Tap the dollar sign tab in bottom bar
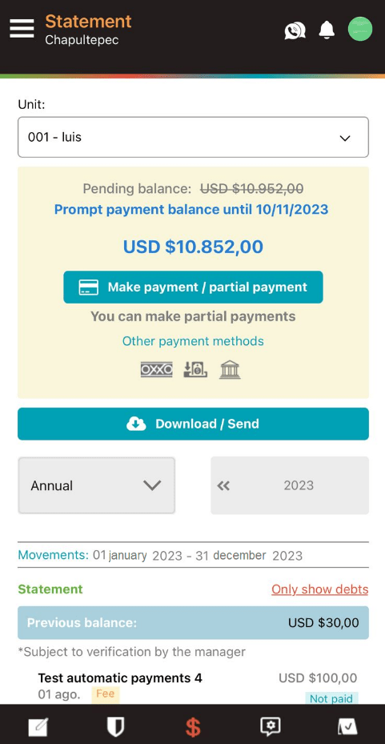 point(193,726)
